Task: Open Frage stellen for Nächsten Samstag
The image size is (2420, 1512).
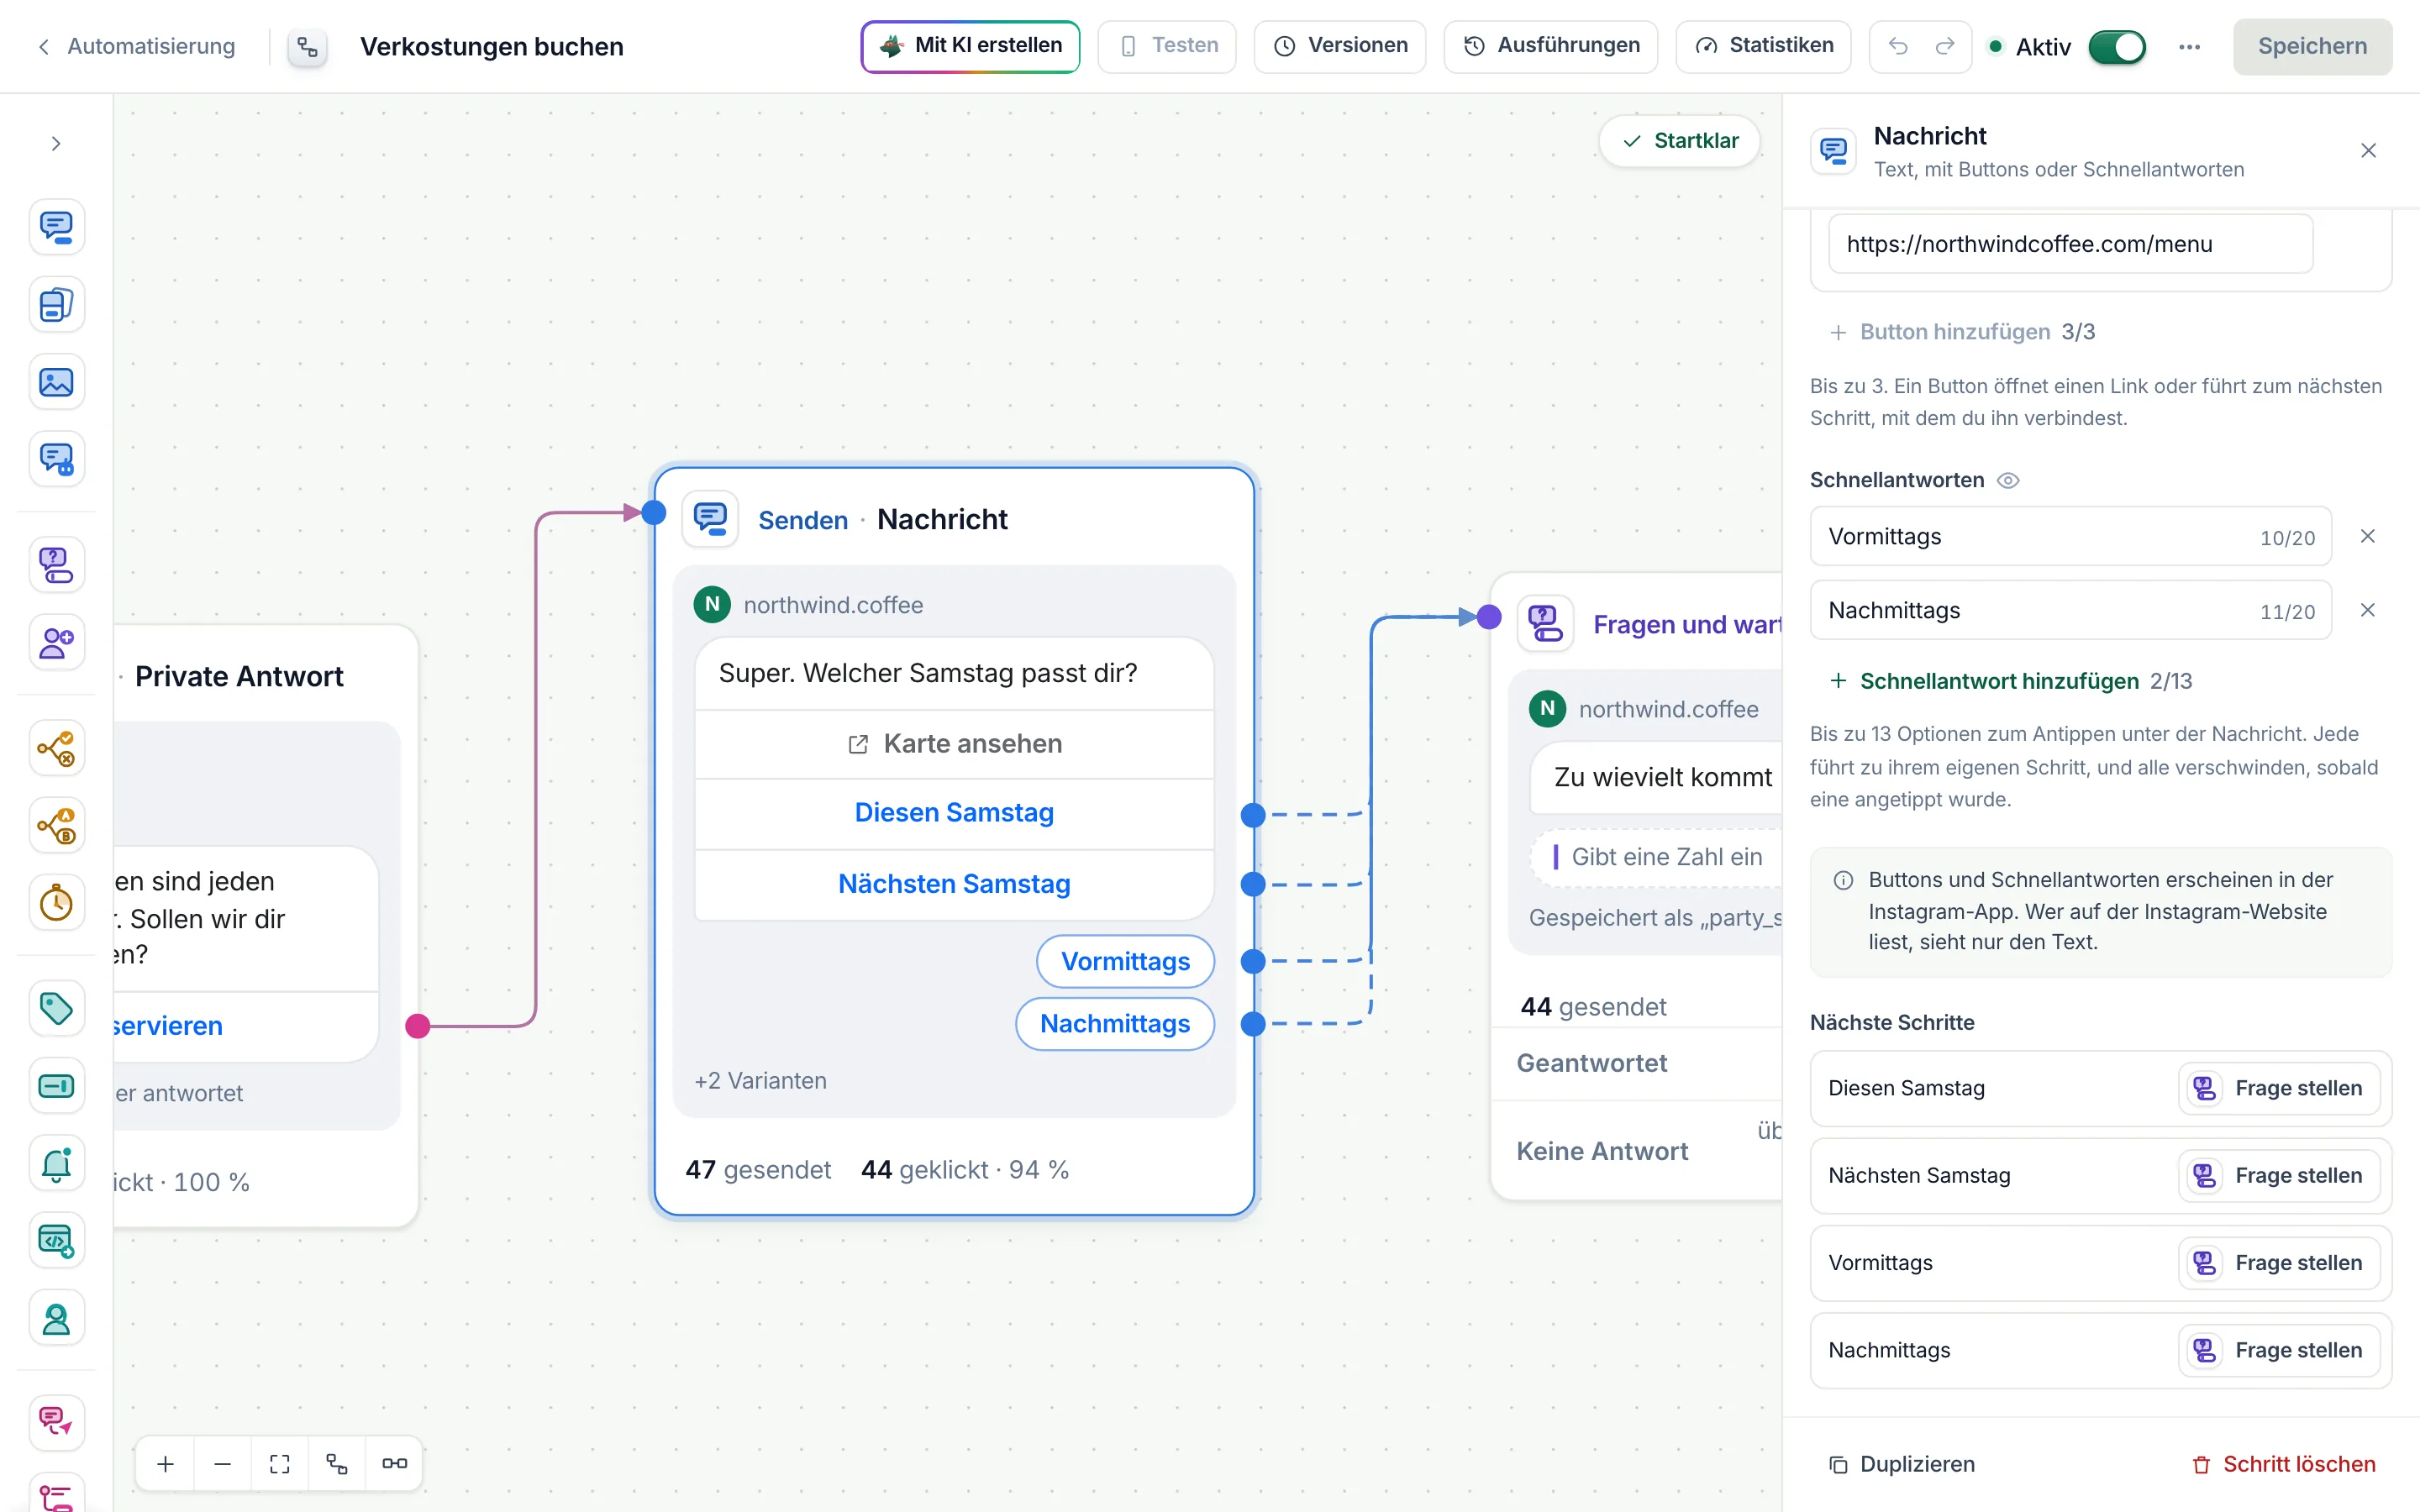Action: (2279, 1176)
